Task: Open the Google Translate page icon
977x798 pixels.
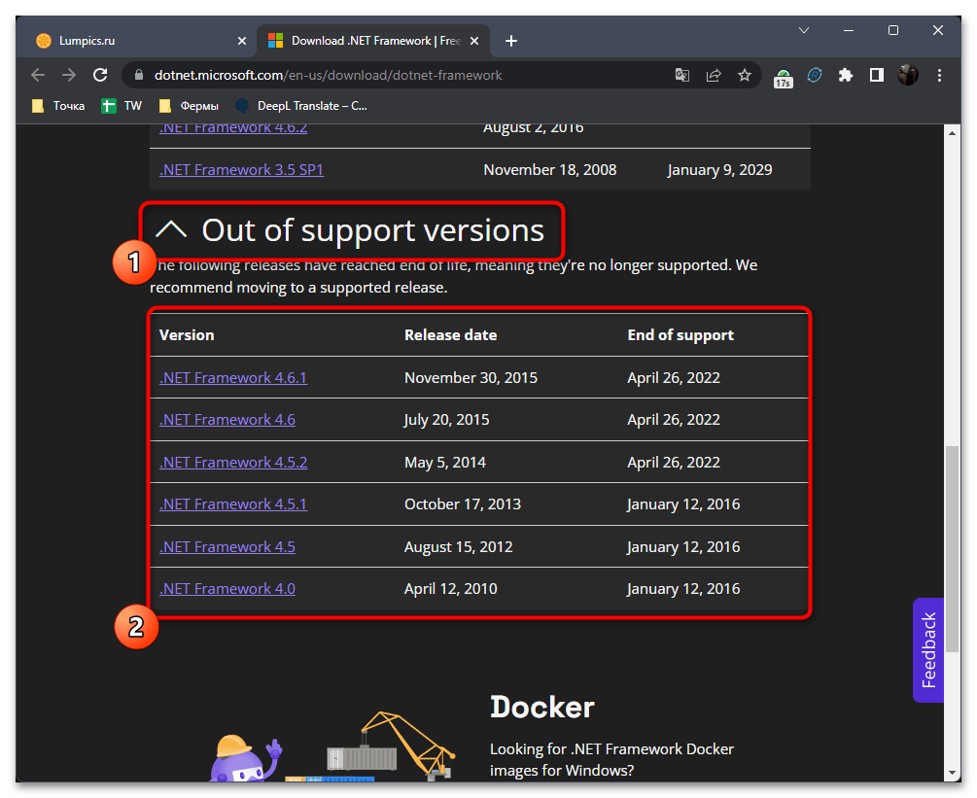Action: pos(682,76)
